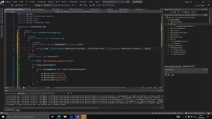Collapse the Encapsulamento project node
The image size is (212, 119).
pos(166,46)
